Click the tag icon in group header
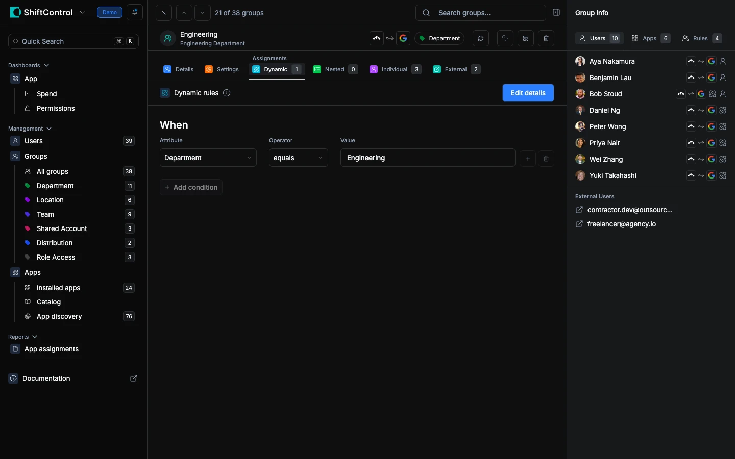This screenshot has width=735, height=459. [x=505, y=38]
